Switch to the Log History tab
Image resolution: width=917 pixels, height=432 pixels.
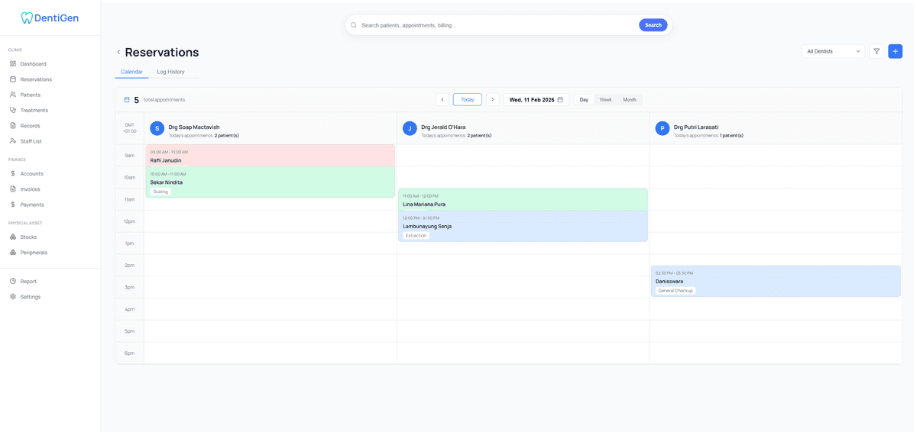click(x=170, y=72)
